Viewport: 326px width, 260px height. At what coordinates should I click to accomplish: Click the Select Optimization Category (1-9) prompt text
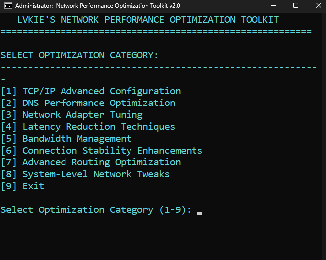pos(96,210)
